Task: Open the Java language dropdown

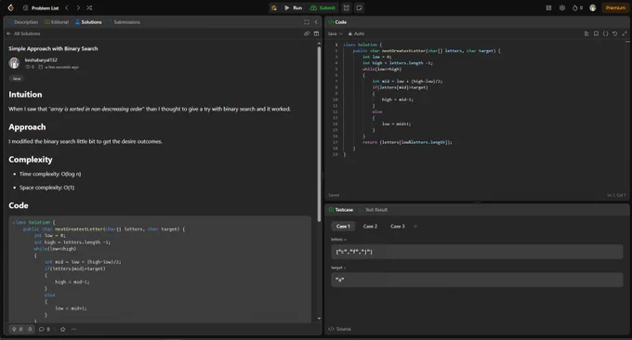Action: click(x=335, y=33)
